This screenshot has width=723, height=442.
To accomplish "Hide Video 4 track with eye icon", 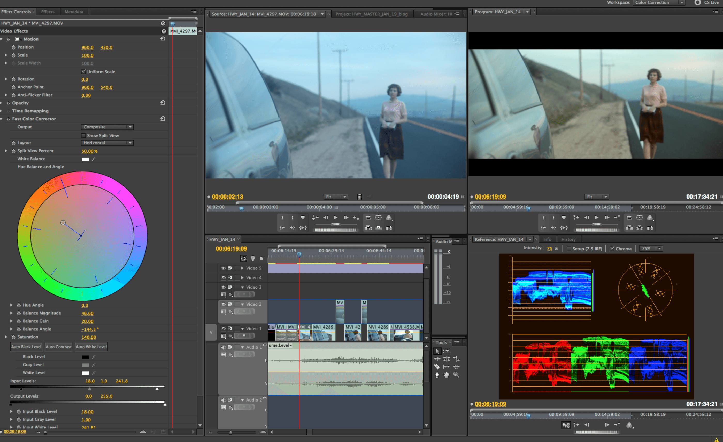I will [223, 277].
